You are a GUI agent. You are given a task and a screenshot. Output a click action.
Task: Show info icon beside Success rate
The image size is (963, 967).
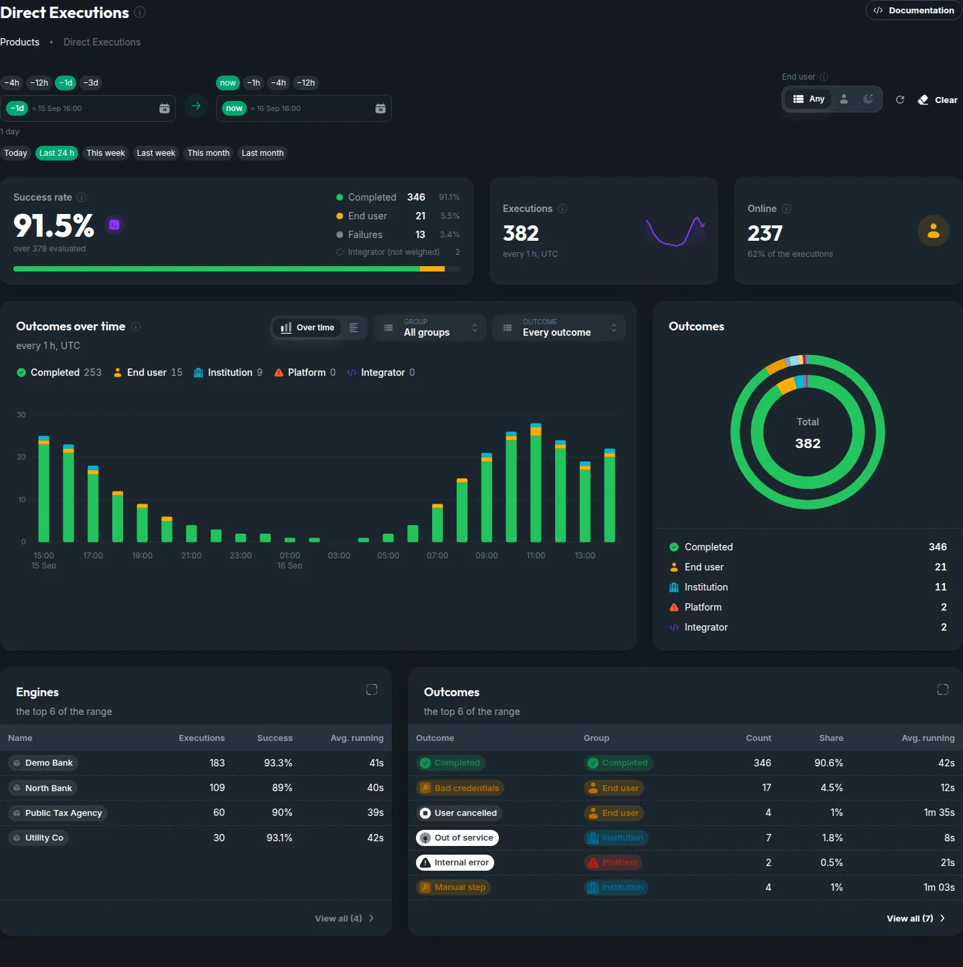coord(82,197)
